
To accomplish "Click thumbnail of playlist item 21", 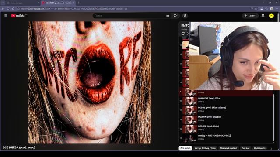I will coord(189,101).
